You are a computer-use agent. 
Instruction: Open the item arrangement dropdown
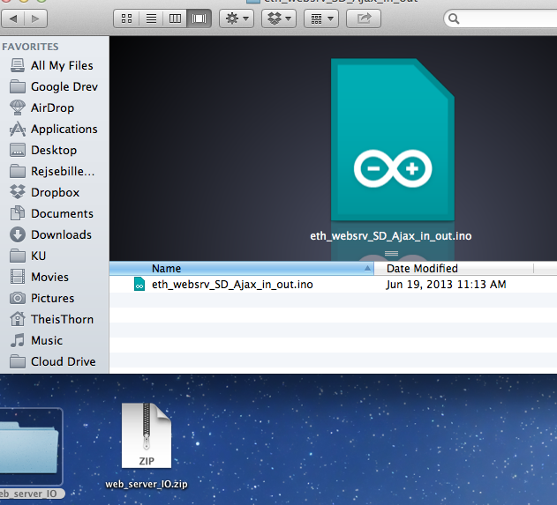point(321,19)
